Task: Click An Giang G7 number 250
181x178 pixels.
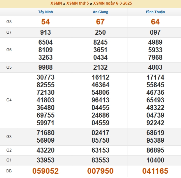Action: [x=100, y=32]
